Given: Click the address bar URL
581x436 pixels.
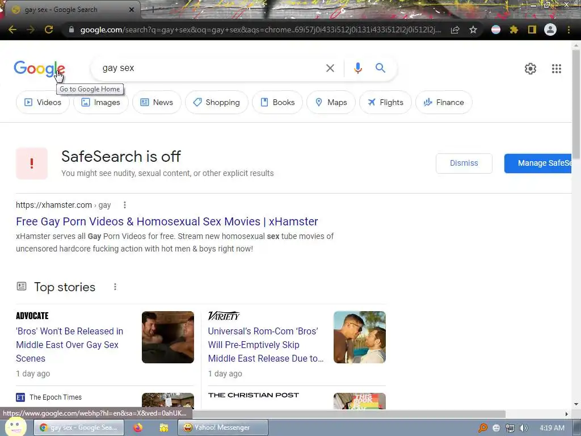Looking at the screenshot, I should coord(260,30).
